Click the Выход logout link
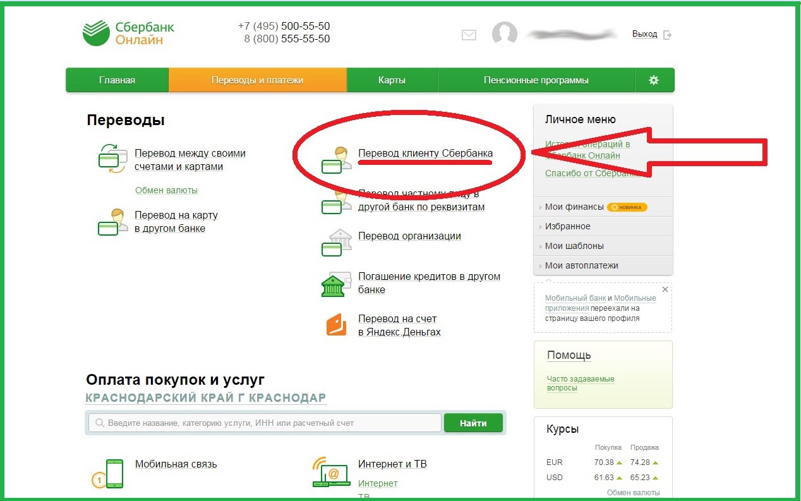The width and height of the screenshot is (801, 501). 644,34
